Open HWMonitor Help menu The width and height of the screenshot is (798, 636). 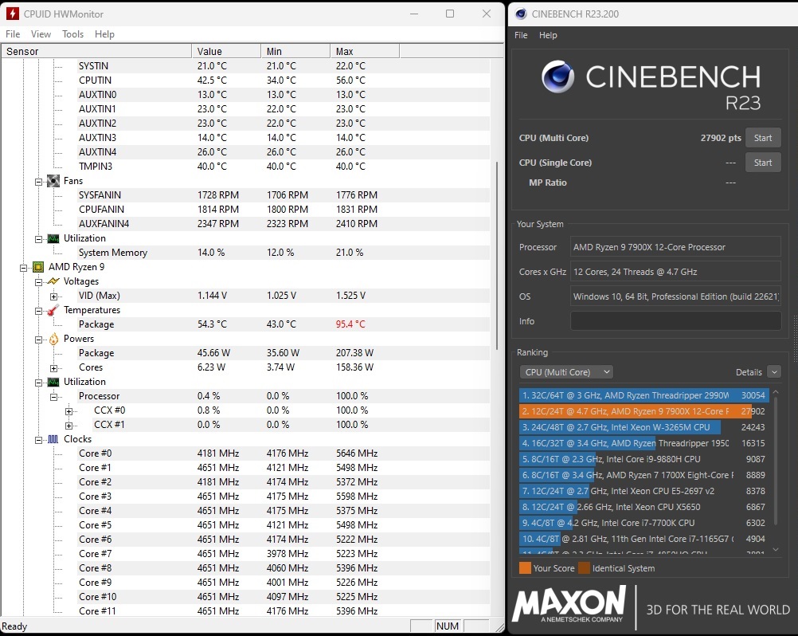(x=104, y=34)
